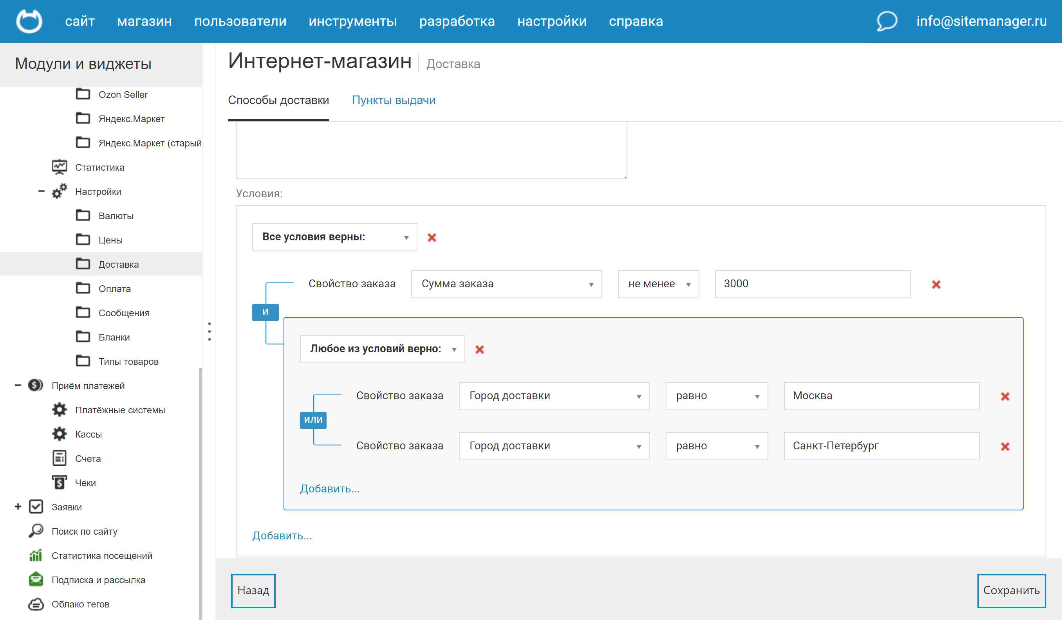Open the Платёжные системы gear icon

60,409
